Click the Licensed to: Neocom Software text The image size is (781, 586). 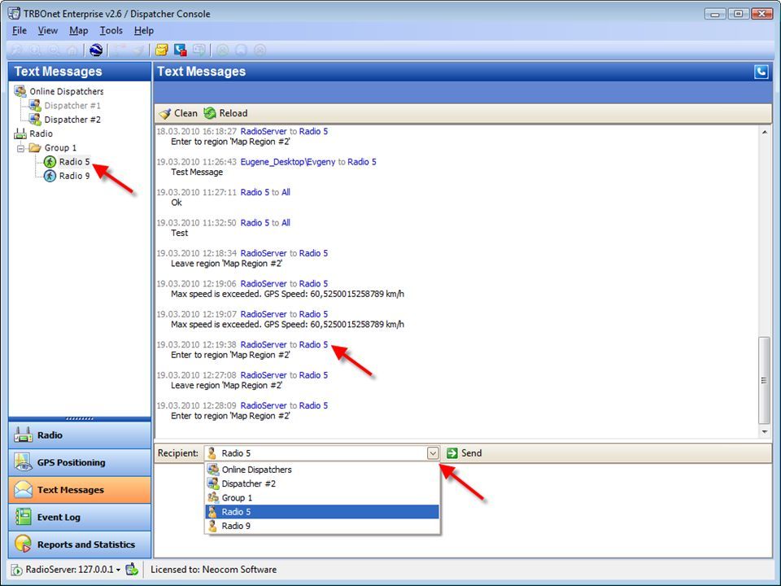coord(214,570)
